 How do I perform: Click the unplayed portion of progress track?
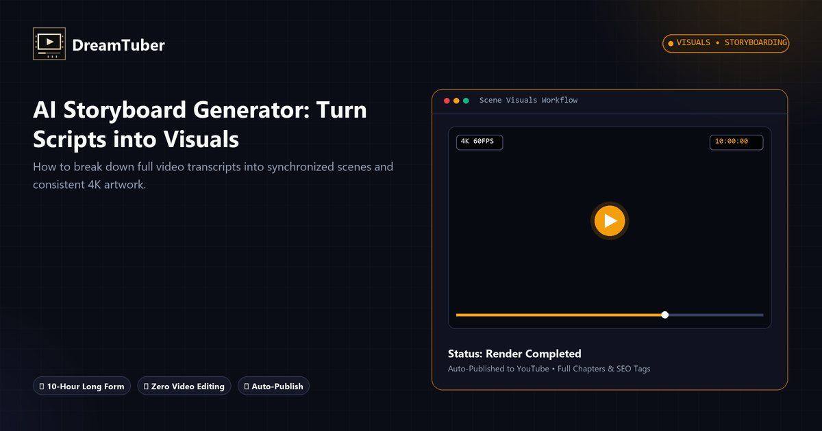point(716,315)
